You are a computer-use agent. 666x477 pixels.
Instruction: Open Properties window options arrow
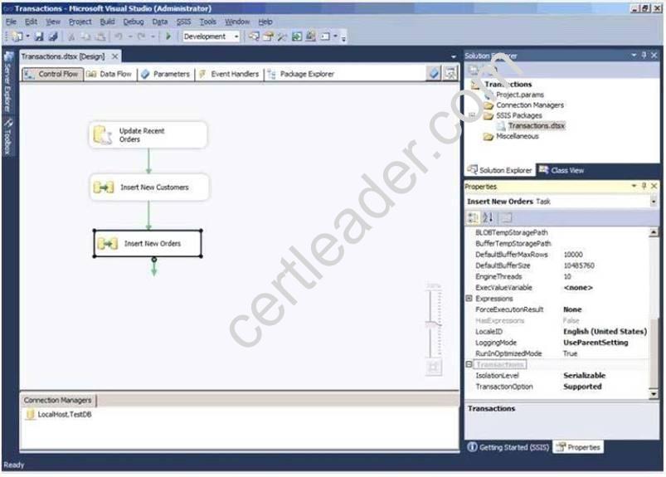[634, 186]
